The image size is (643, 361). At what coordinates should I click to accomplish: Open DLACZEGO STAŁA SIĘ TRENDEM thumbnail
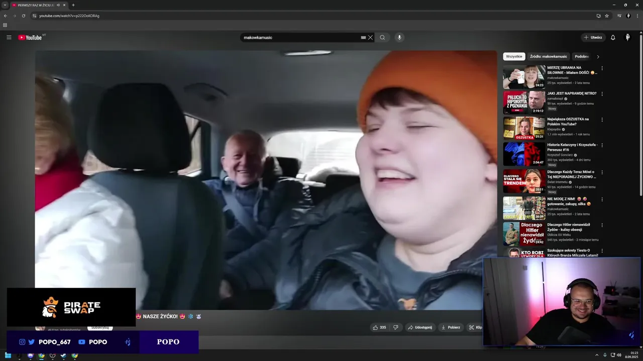[524, 181]
